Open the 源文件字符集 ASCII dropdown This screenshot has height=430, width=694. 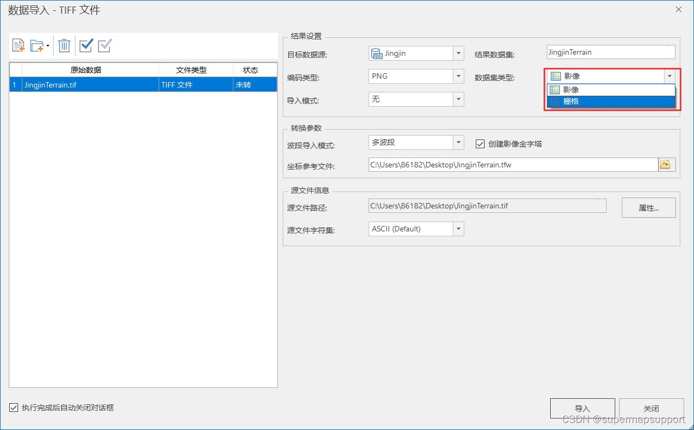click(458, 229)
